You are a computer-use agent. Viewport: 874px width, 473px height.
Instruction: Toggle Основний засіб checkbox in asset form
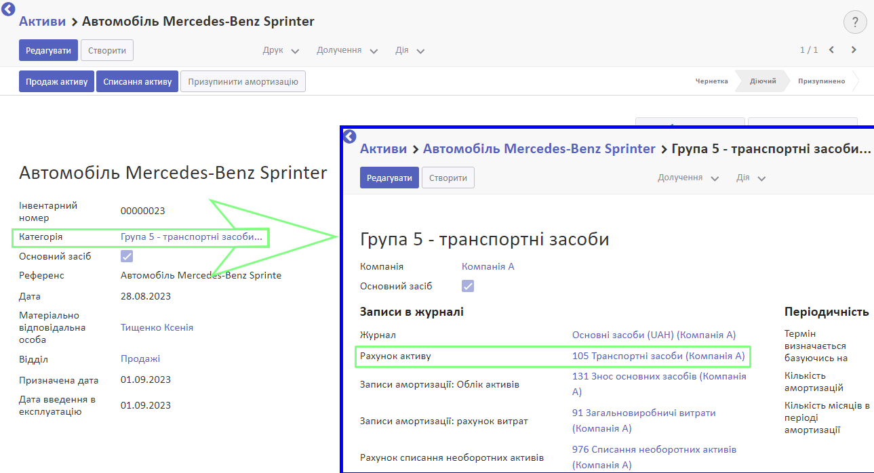[127, 256]
